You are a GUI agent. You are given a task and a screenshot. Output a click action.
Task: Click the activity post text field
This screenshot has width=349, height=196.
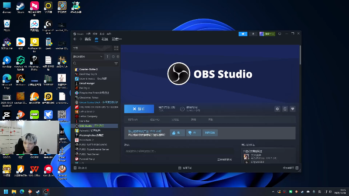[x=179, y=151]
